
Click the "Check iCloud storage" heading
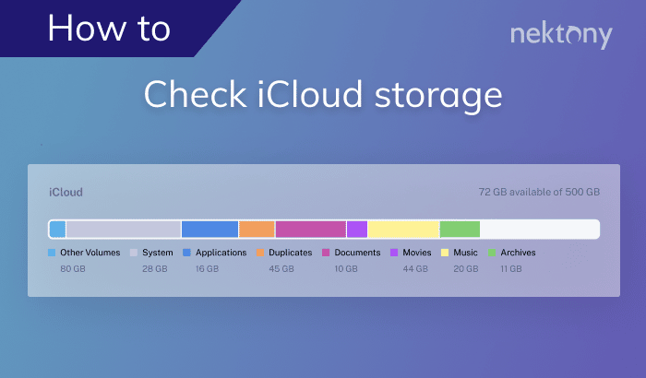323,96
